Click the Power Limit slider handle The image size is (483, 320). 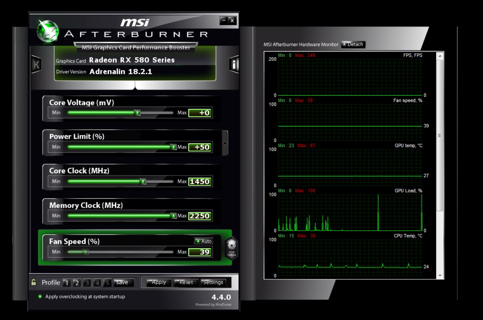click(x=174, y=147)
